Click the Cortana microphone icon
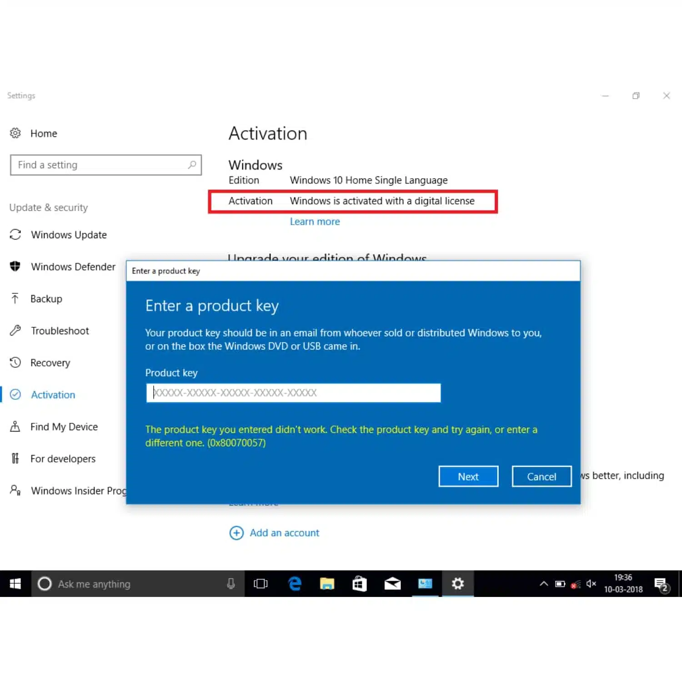Viewport: 682px width, 682px height. (x=231, y=584)
